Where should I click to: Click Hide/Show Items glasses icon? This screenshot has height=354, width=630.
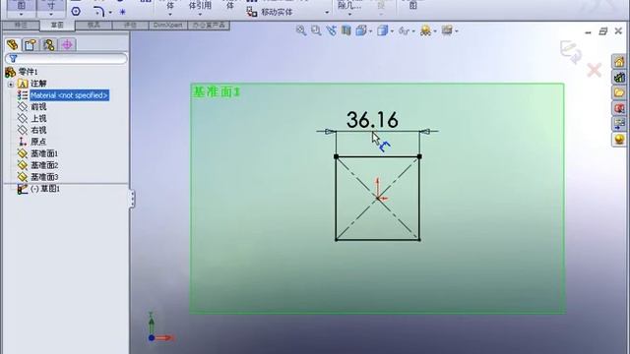404,30
